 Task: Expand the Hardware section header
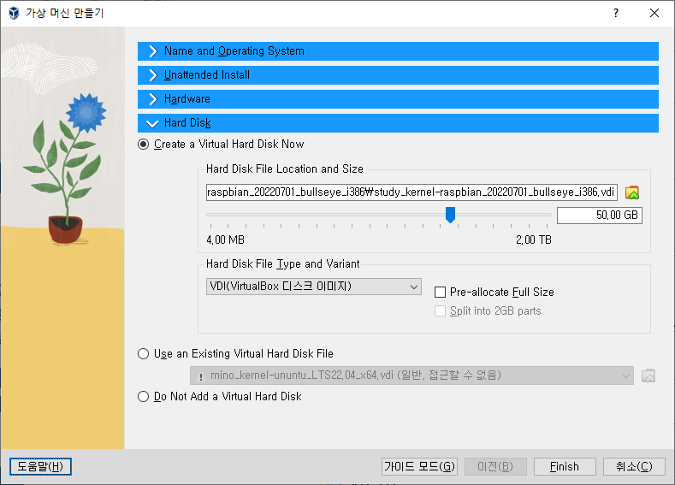pyautogui.click(x=187, y=99)
